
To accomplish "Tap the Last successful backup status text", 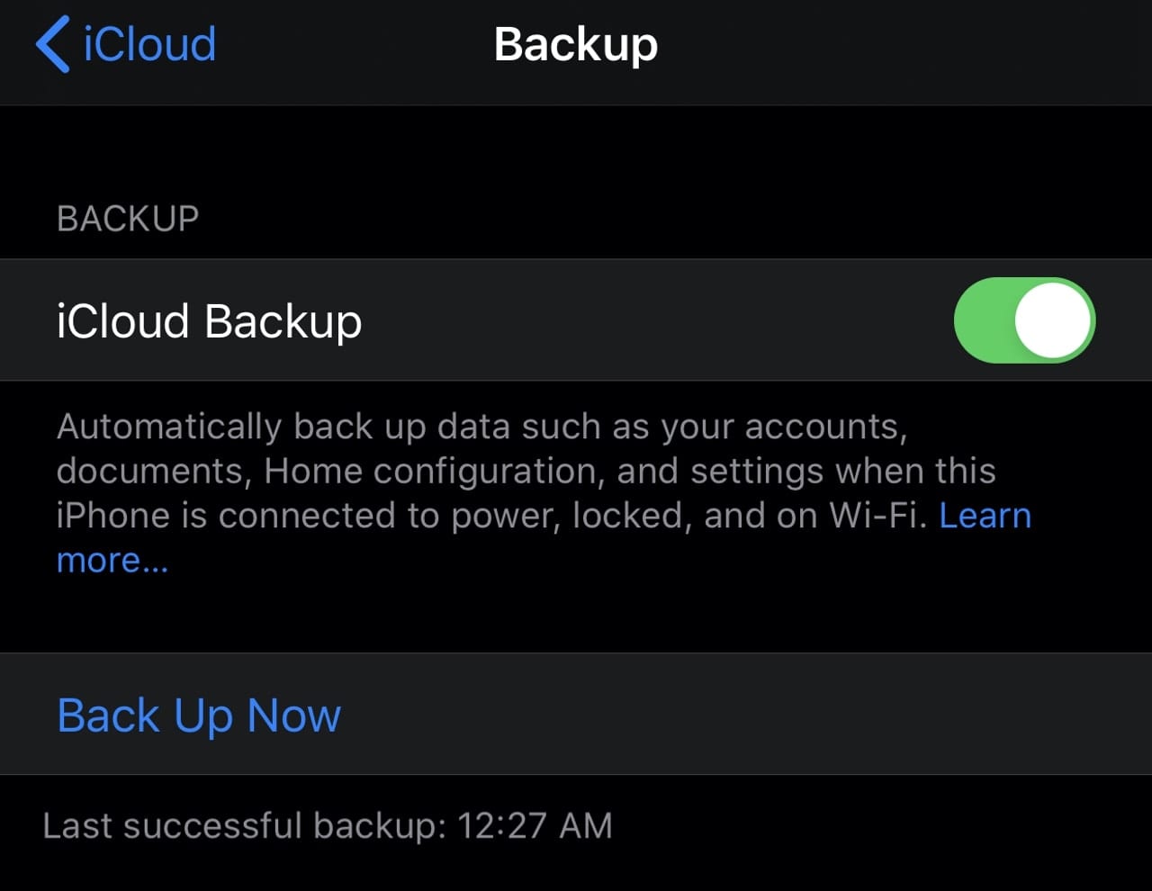I will [244, 826].
